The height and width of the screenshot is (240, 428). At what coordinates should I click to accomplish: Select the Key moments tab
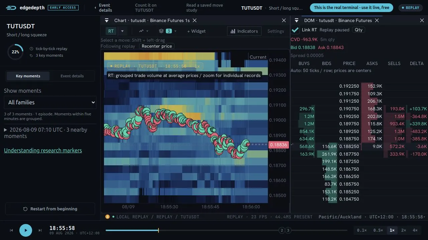tap(28, 76)
